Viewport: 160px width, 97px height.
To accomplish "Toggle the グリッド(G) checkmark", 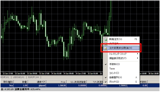I will [106, 82].
